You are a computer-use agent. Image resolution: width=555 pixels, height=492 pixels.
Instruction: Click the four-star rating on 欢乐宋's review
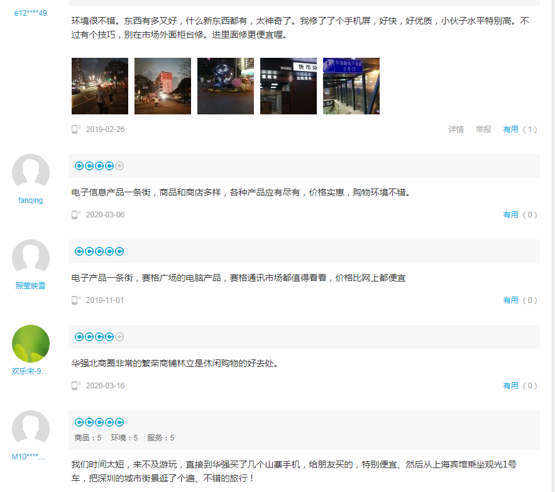click(x=99, y=337)
